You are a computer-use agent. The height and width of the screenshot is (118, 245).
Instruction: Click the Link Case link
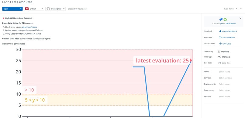226,44
